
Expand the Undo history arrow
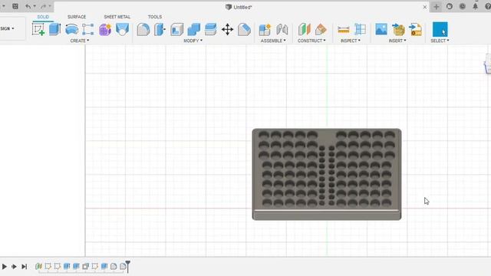(x=35, y=6)
